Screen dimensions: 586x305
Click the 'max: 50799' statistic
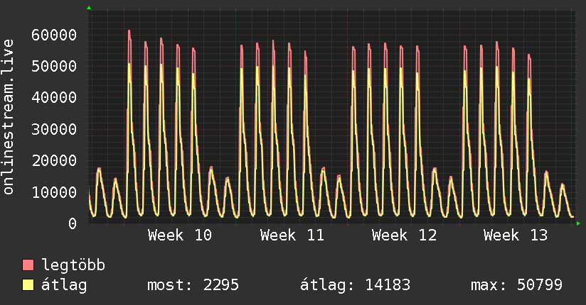tap(516, 285)
